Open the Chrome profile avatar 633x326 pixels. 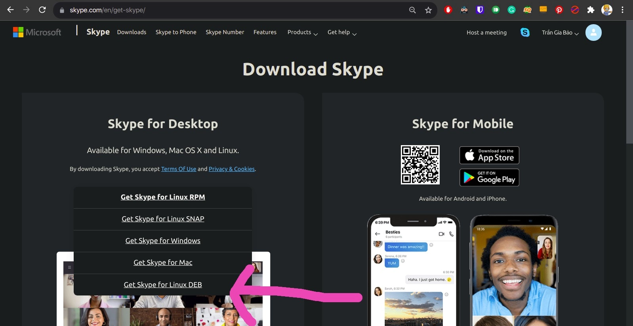[606, 10]
